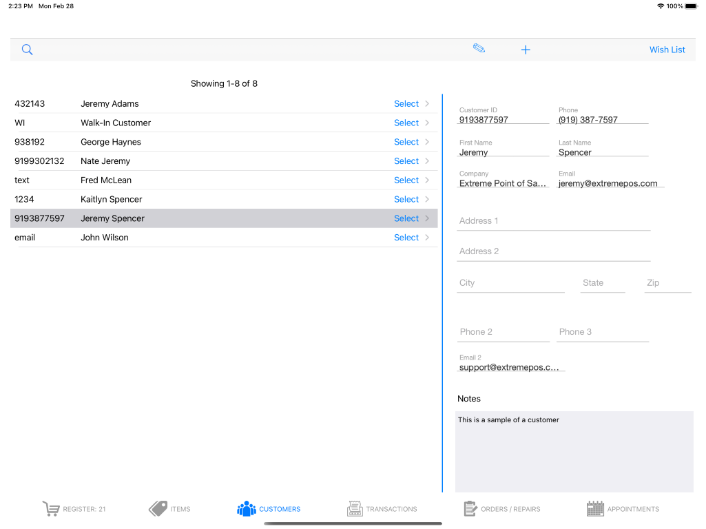Open Orders / Repairs clipboard icon
This screenshot has height=529, width=706.
(x=470, y=509)
